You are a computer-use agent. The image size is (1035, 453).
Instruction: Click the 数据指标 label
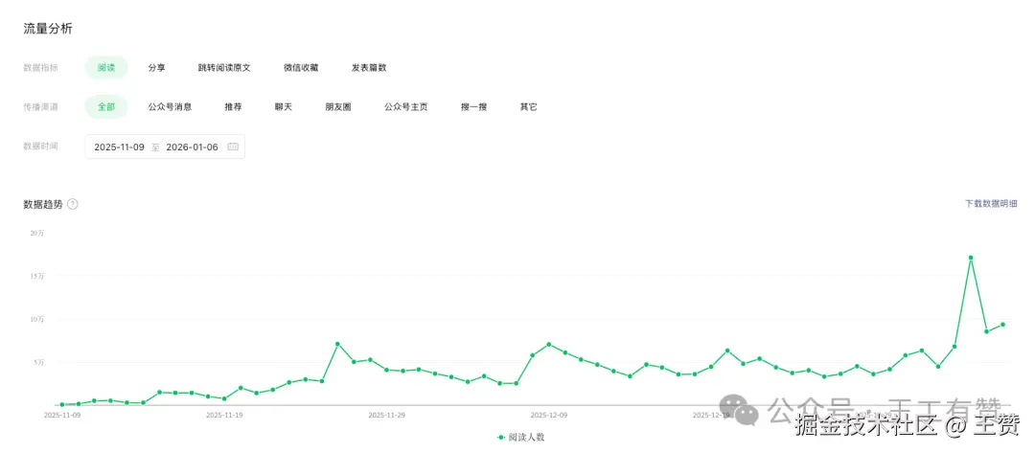coord(40,67)
